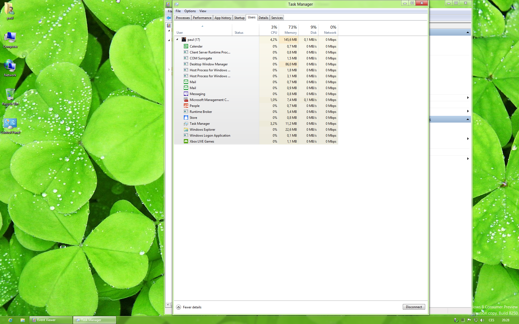519x324 pixels.
Task: Expand the second submenu arrow in Event Viewer actions
Action: [x=468, y=111]
